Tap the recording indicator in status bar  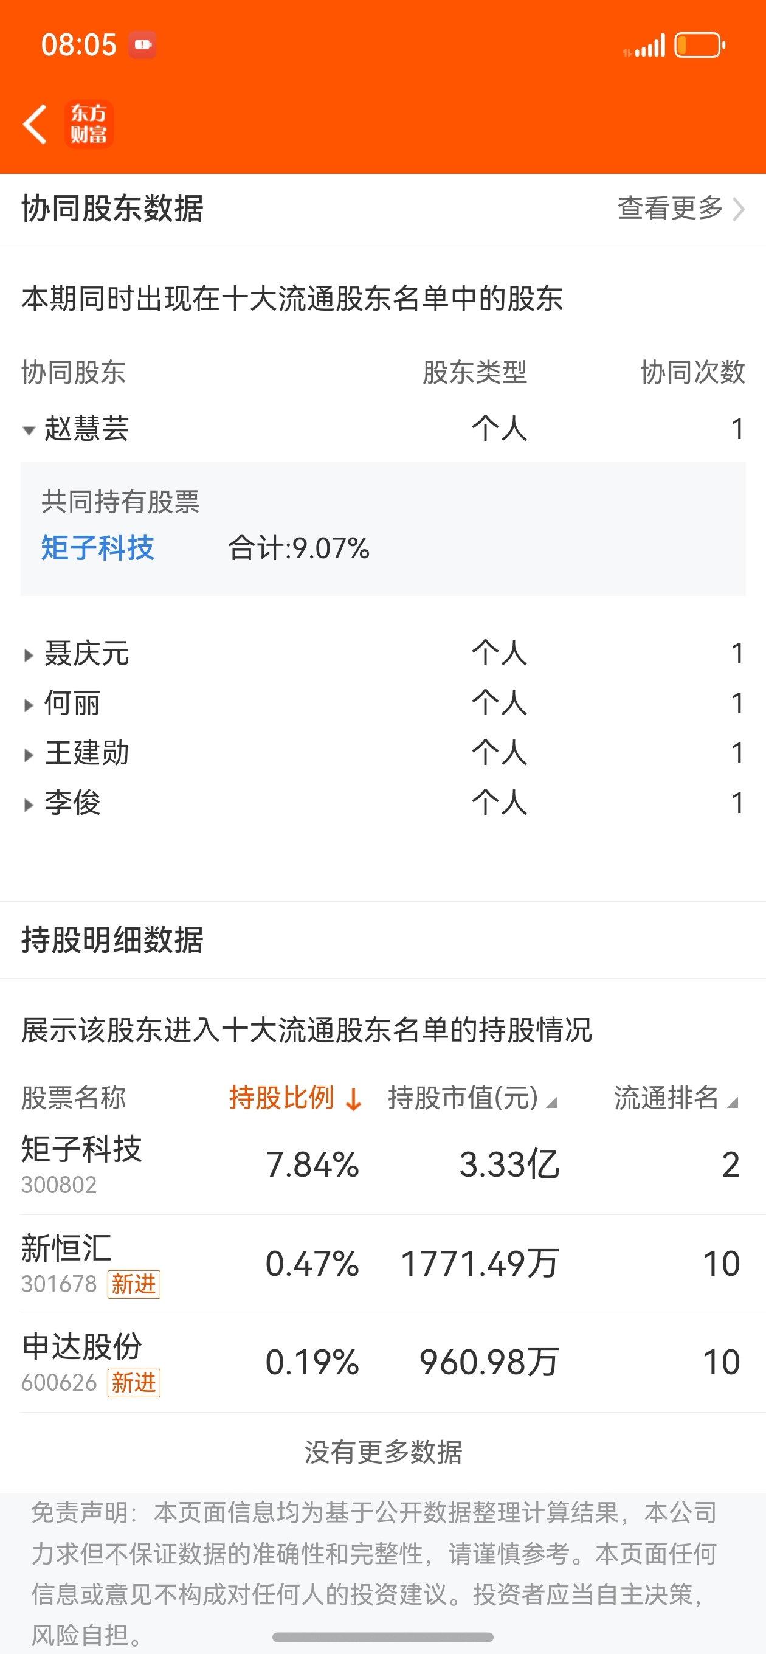(142, 45)
